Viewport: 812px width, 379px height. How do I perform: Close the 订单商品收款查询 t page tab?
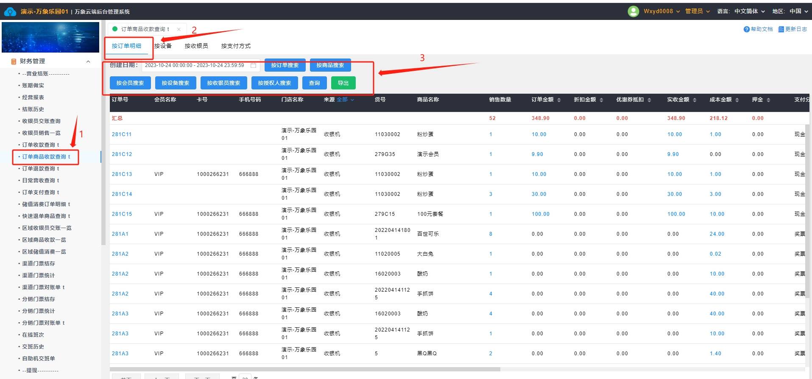tap(179, 29)
